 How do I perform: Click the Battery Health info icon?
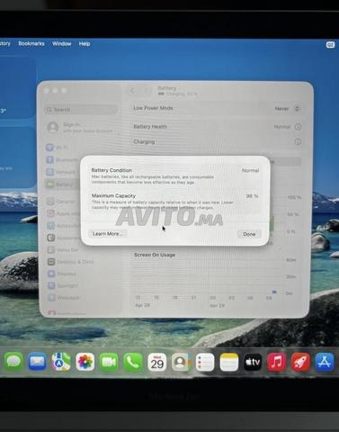(298, 127)
